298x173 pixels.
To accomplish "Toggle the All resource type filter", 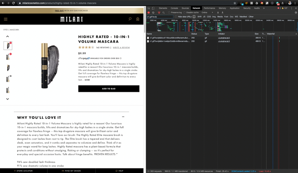I will tap(194, 17).
